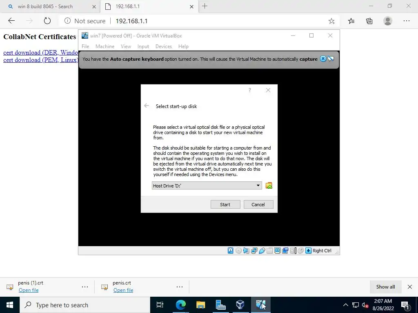The width and height of the screenshot is (418, 313).
Task: Go back in the Edge browser
Action: point(11,21)
